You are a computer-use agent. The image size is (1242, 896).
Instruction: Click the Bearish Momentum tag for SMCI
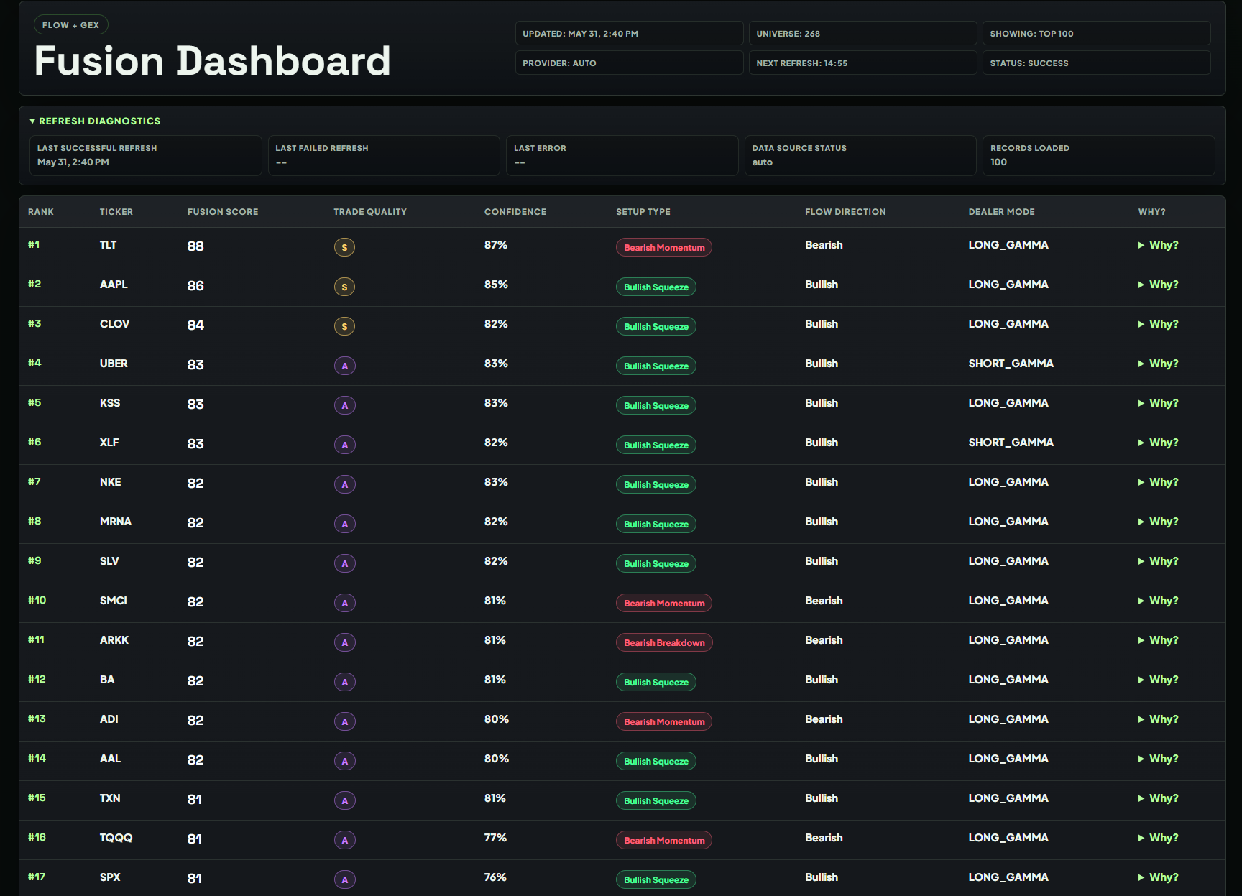click(664, 603)
